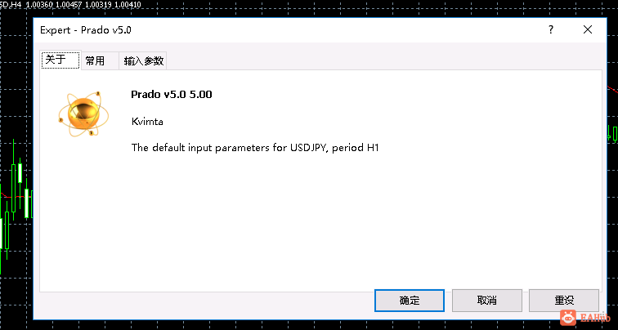Click the H4 price header on chart
Image resolution: width=618 pixels, height=330 pixels.
click(71, 4)
